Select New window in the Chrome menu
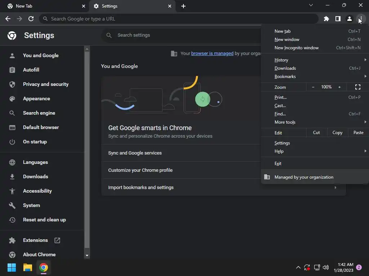Image resolution: width=369 pixels, height=276 pixels. pos(315,40)
